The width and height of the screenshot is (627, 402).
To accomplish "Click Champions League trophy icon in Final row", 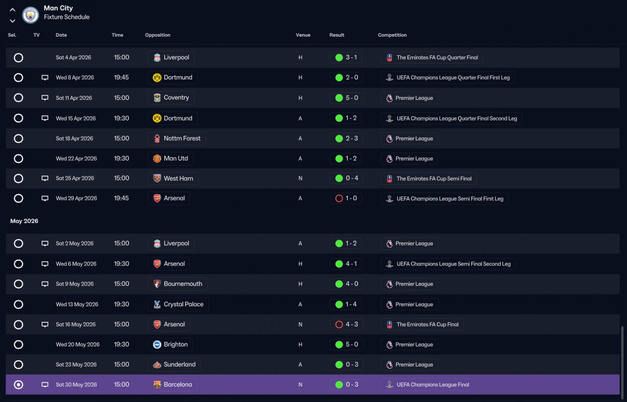I will coord(389,385).
